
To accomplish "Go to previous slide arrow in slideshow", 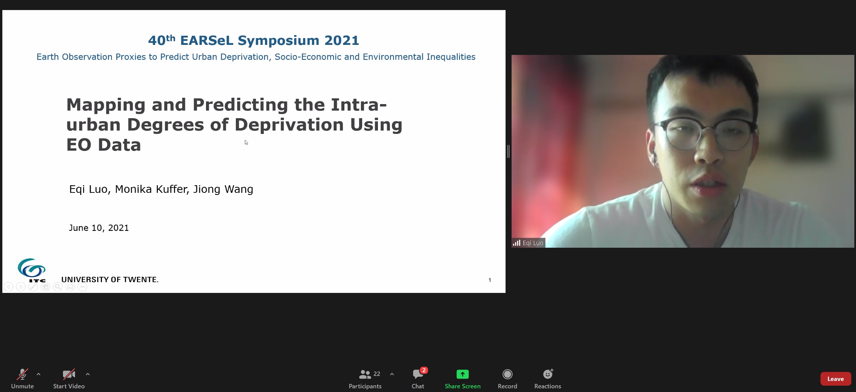I will tap(9, 287).
